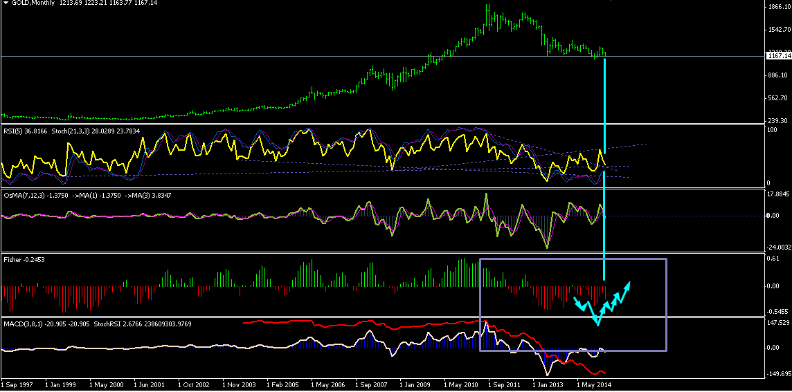Click the 562.70 price axis label
Screen dimensions: 792x392
pyautogui.click(x=778, y=98)
